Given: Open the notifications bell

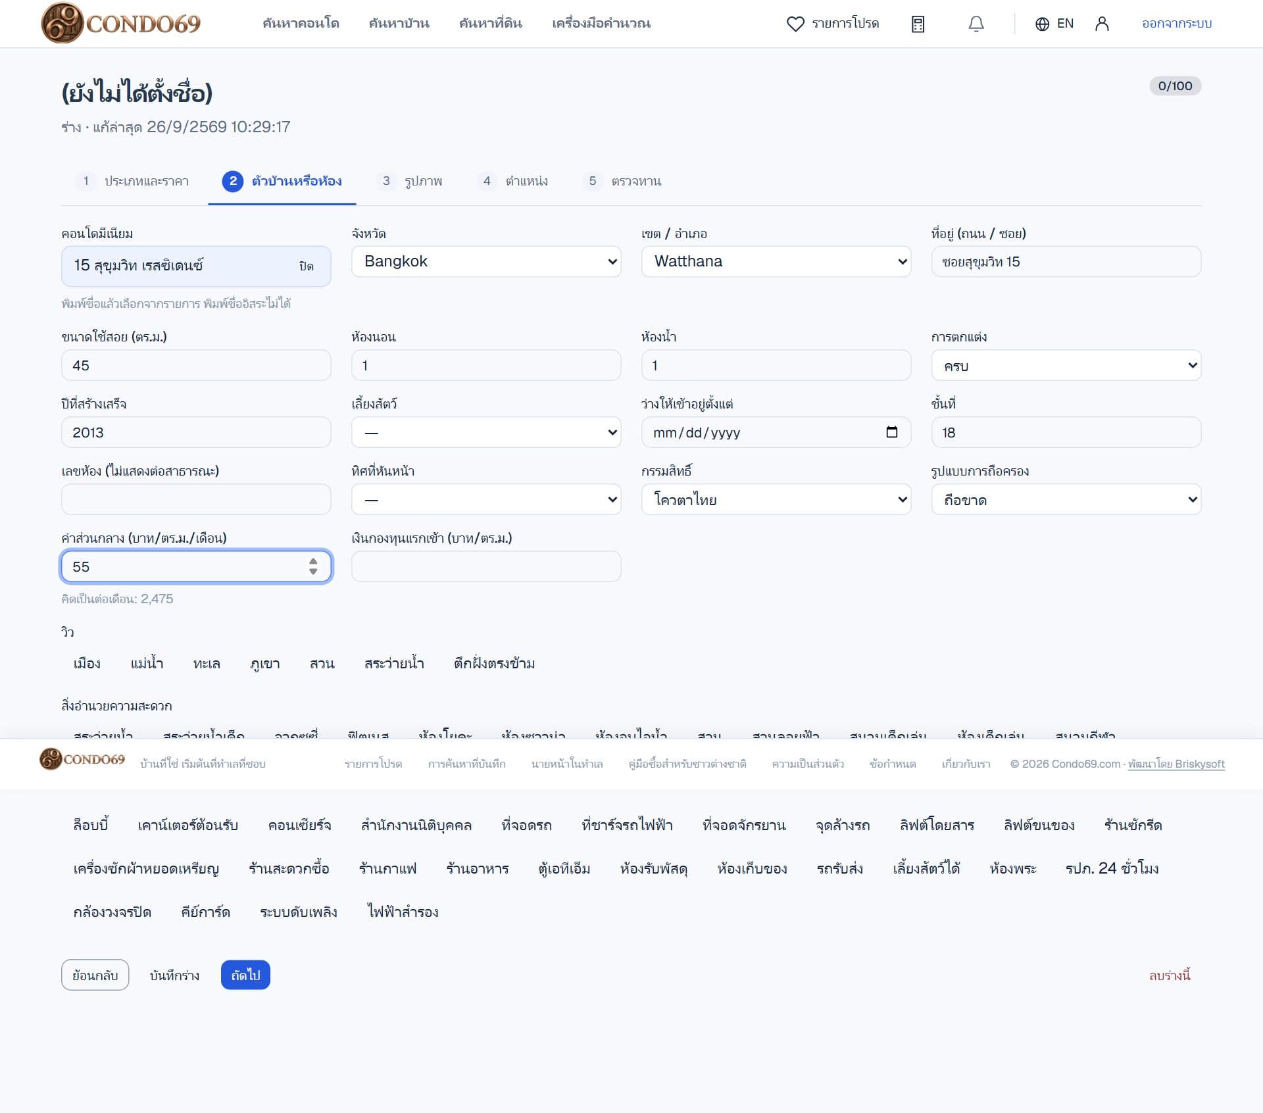Looking at the screenshot, I should point(976,24).
